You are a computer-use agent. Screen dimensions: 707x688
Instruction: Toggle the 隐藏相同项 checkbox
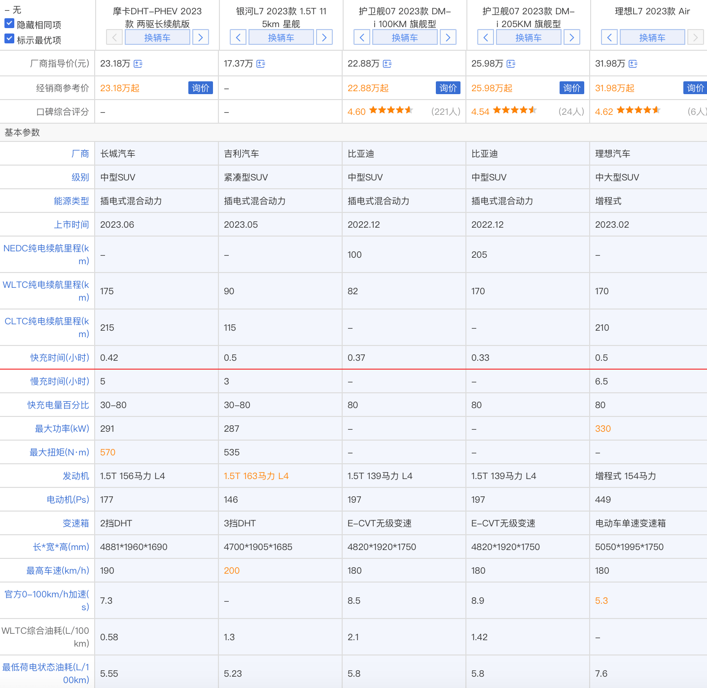9,23
